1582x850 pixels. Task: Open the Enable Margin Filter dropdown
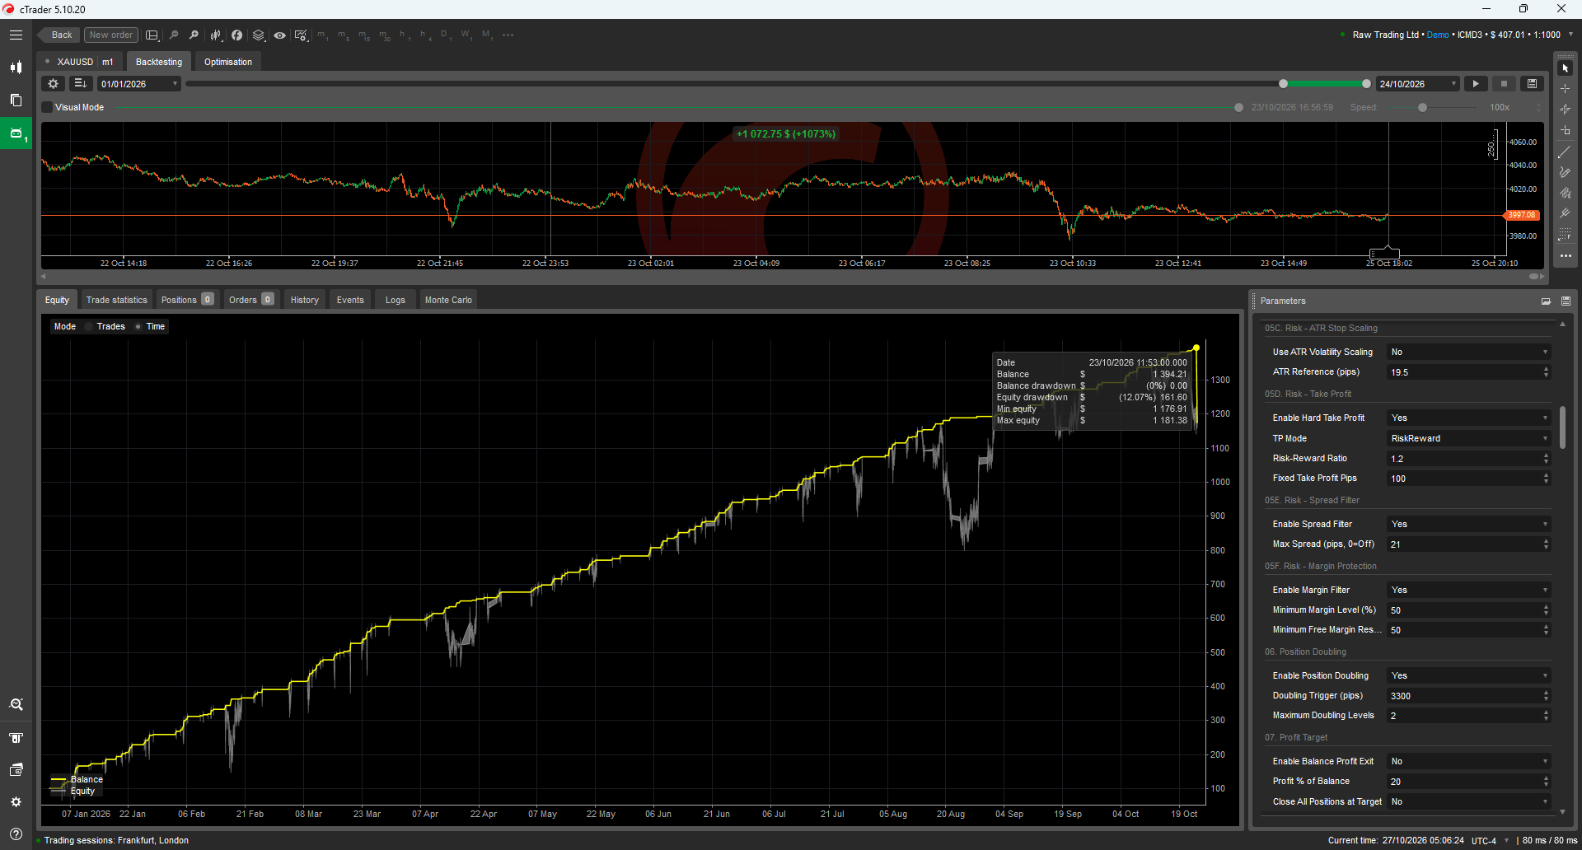tap(1468, 591)
